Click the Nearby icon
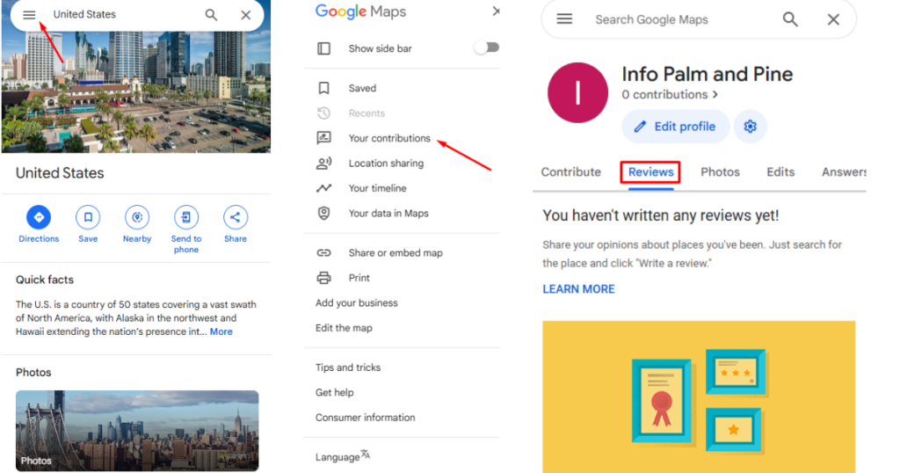900x473 pixels. click(x=137, y=217)
